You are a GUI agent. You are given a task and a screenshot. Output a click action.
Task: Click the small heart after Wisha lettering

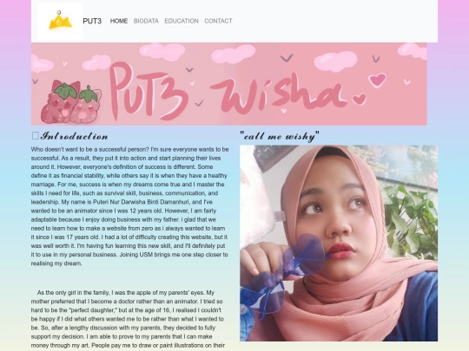tap(360, 99)
